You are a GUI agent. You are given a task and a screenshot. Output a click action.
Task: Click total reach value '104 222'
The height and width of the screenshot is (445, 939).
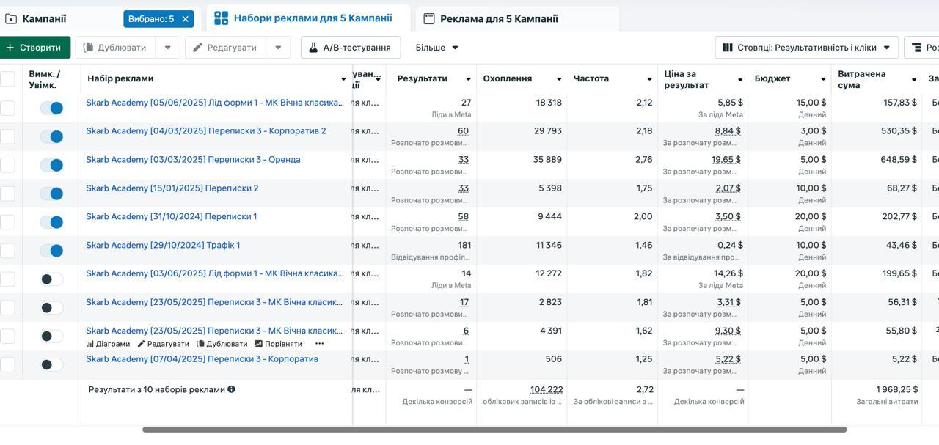[x=547, y=389]
